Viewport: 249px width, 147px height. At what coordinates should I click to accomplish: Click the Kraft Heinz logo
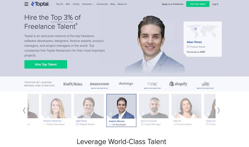73,84
